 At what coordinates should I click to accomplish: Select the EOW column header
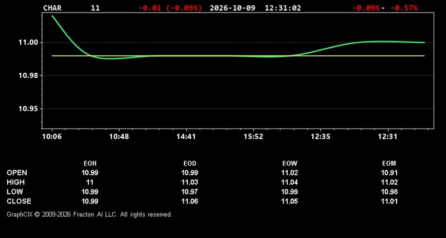(290, 164)
